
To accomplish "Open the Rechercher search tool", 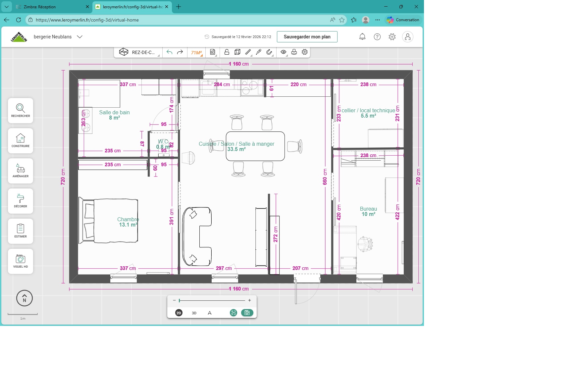I will (x=21, y=111).
